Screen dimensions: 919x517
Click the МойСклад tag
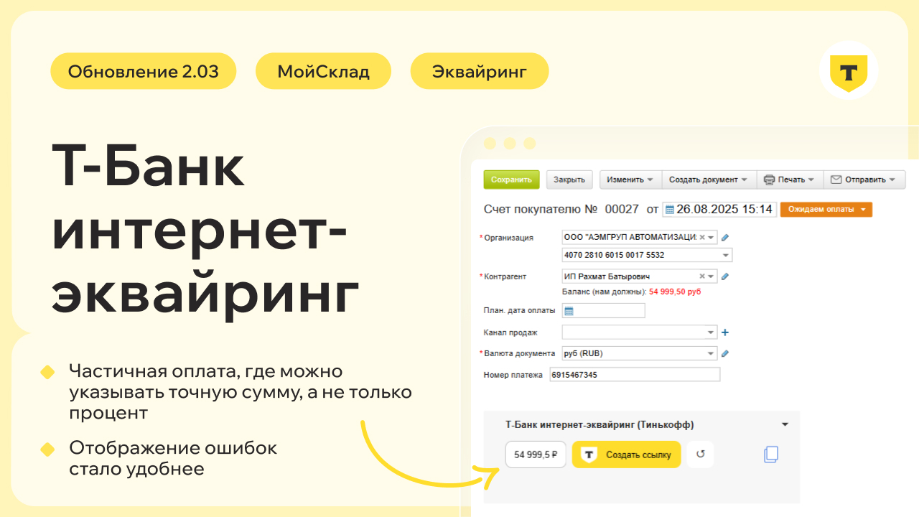[x=324, y=71]
